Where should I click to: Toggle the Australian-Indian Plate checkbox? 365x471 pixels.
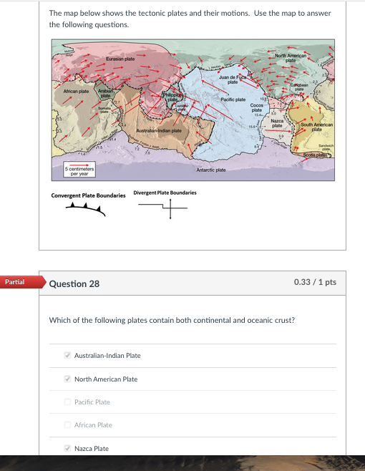67,355
